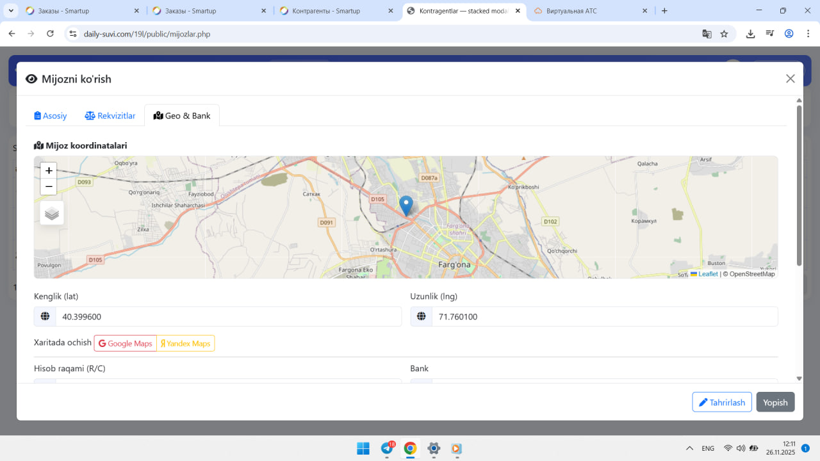Zoom in on the map
The image size is (820, 461).
point(49,171)
